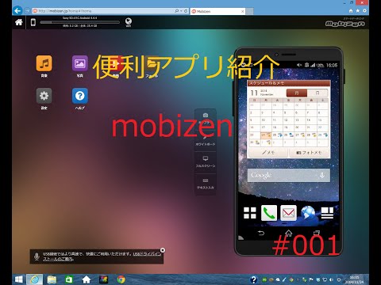
Task: Open the globe Browser app on phone
Action: [308, 213]
